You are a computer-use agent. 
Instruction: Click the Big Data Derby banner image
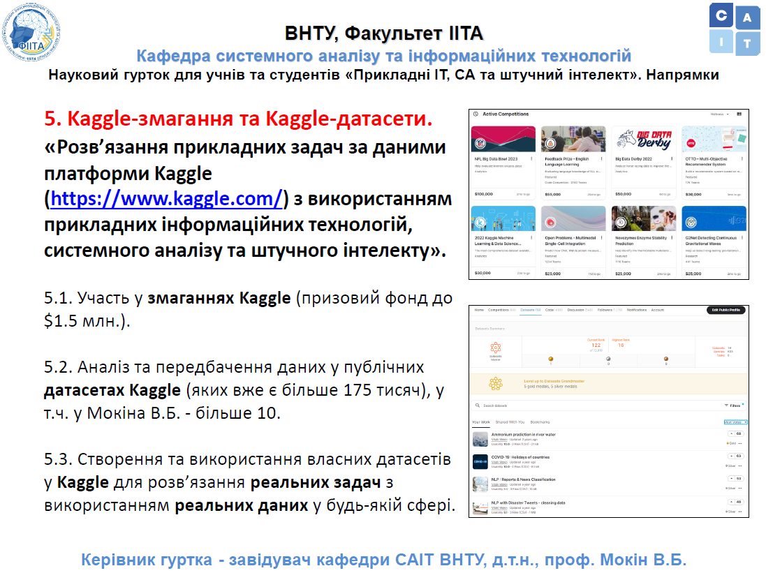click(644, 139)
